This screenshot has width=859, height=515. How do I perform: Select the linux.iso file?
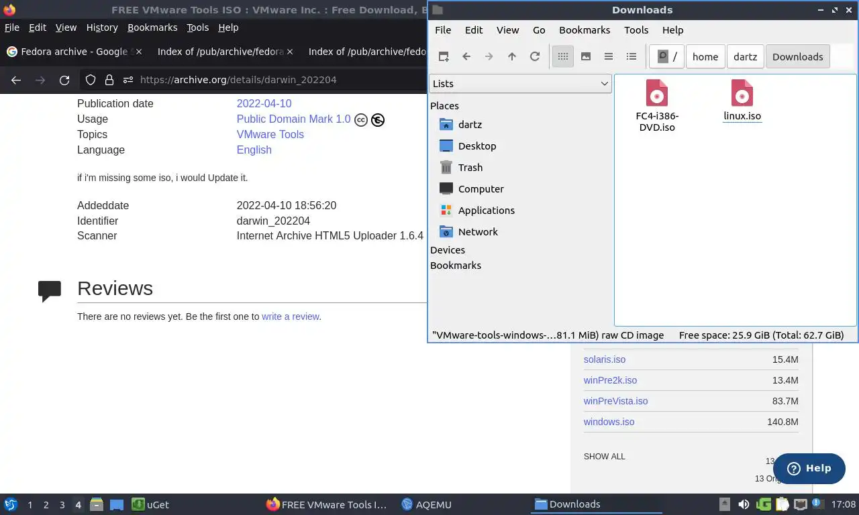click(x=742, y=100)
